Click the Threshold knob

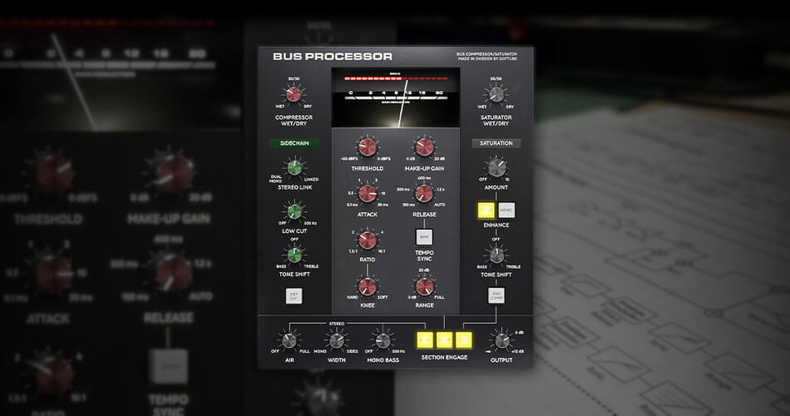[368, 147]
